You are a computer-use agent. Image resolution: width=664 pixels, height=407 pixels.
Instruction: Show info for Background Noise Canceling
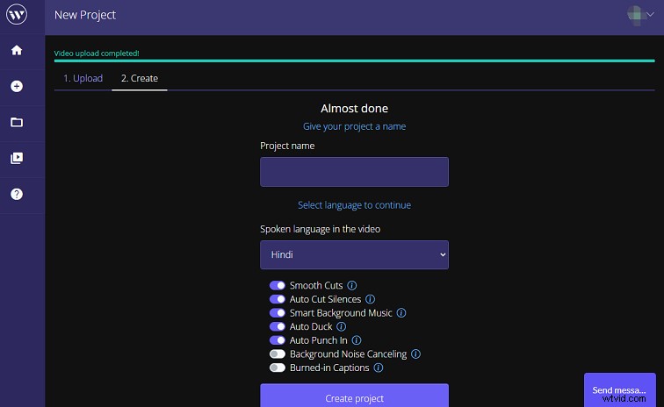pyautogui.click(x=415, y=354)
